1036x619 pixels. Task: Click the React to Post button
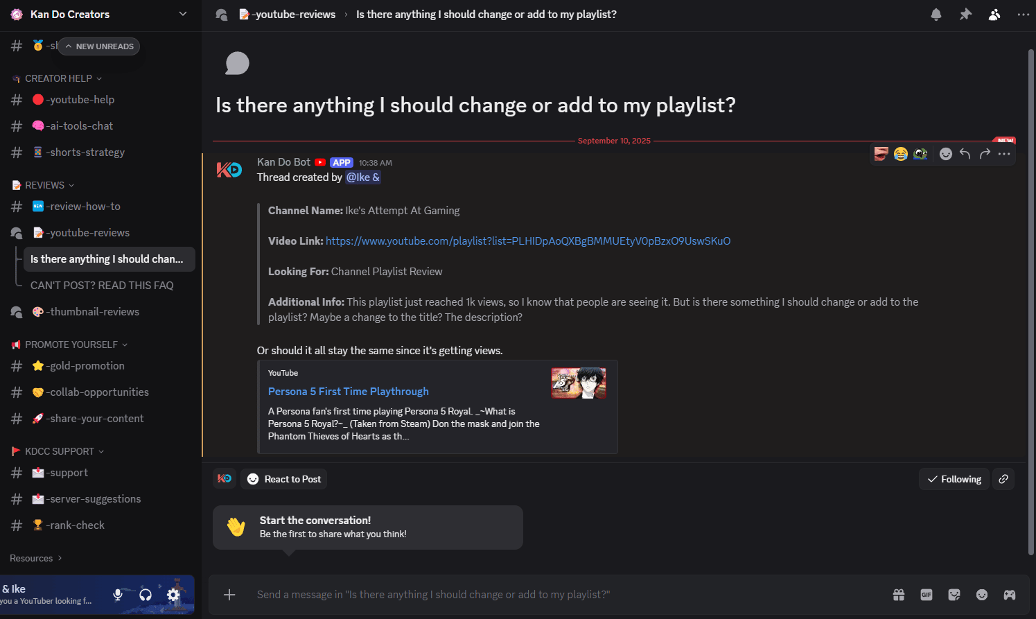284,479
